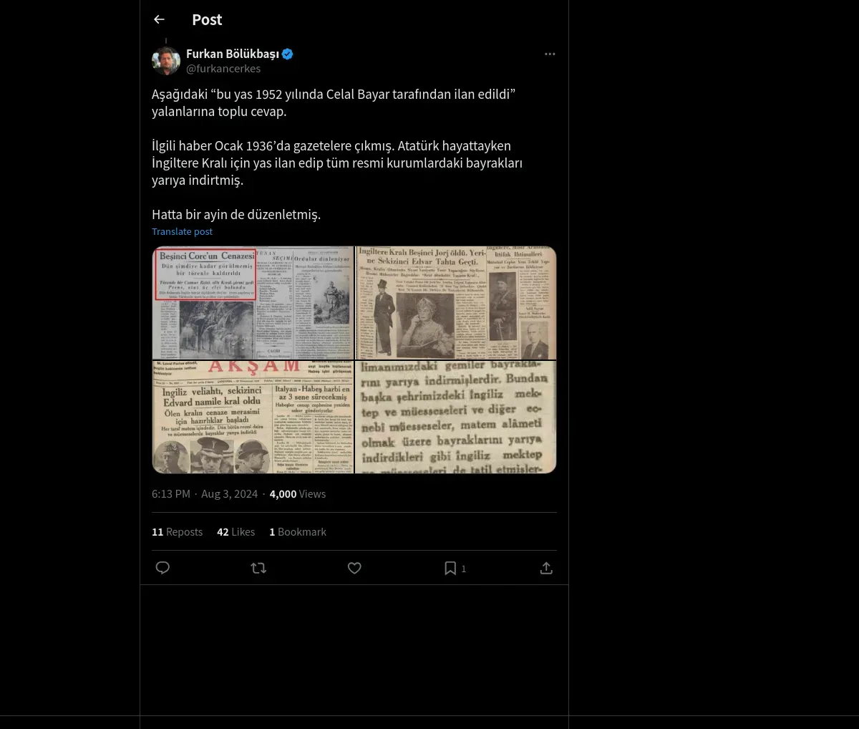Open the AKŞAM newspaper front page image

point(253,417)
